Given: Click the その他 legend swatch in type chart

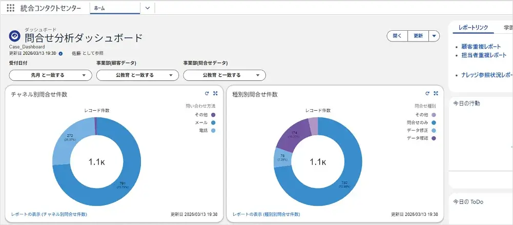Looking at the screenshot, I should [x=434, y=115].
